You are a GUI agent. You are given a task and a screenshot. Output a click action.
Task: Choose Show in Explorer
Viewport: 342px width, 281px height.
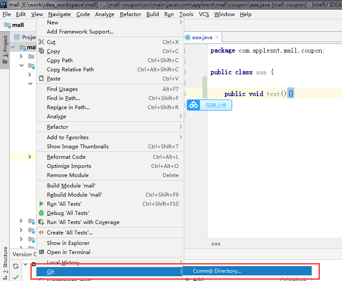tap(110, 243)
